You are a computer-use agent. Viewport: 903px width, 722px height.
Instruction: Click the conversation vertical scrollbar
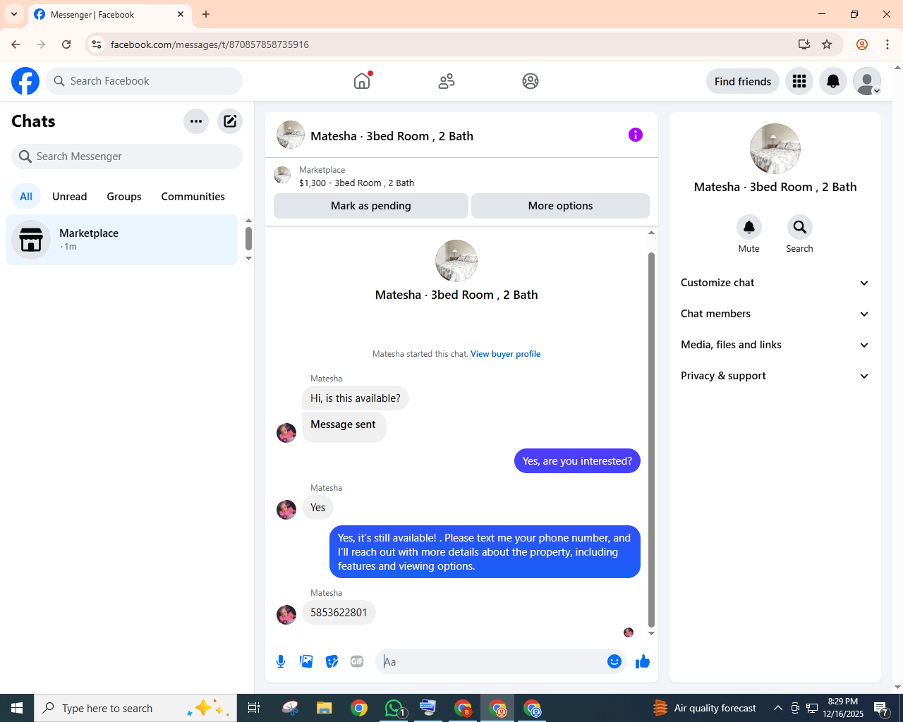[x=651, y=439]
